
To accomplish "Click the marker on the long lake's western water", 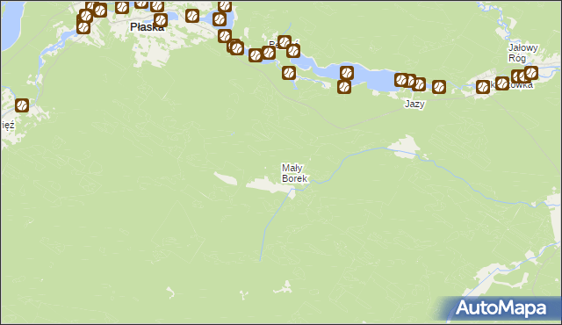I will (347, 73).
